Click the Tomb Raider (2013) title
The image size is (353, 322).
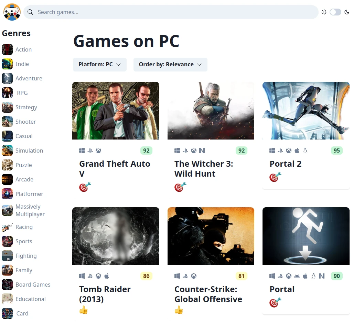105,294
